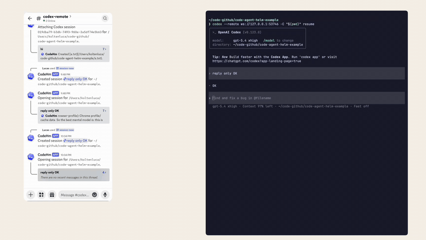Click the 'OK' response line in terminal

[x=214, y=86]
